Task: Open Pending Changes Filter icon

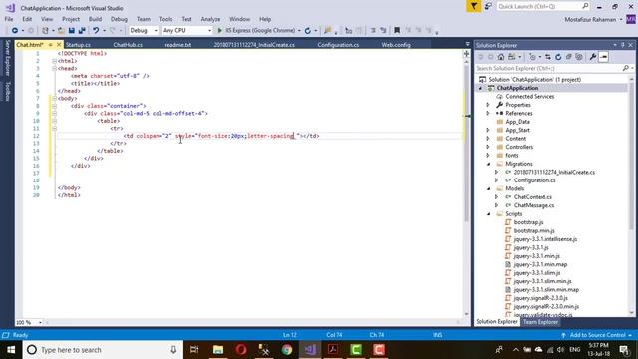Action: pos(533,57)
